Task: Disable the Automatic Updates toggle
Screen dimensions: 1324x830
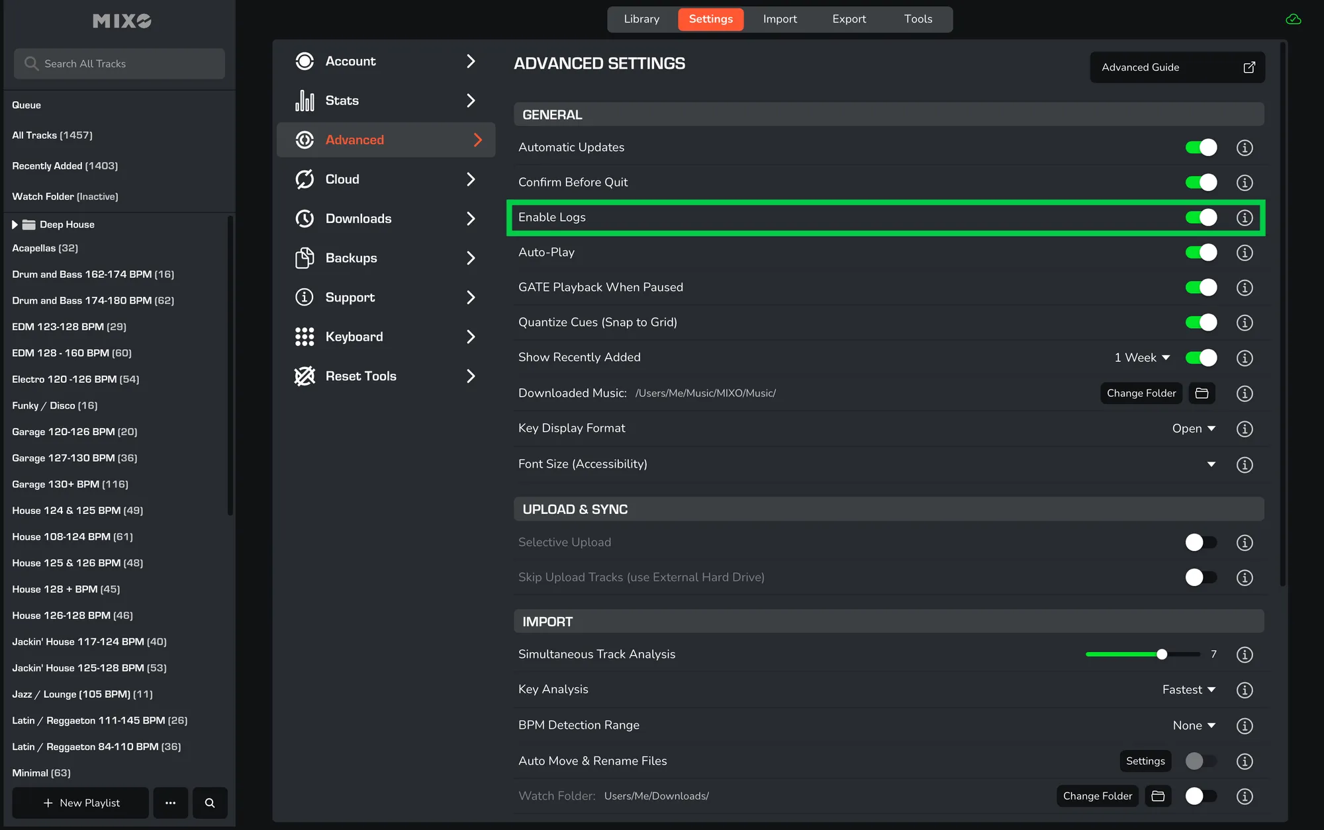Action: pyautogui.click(x=1201, y=147)
